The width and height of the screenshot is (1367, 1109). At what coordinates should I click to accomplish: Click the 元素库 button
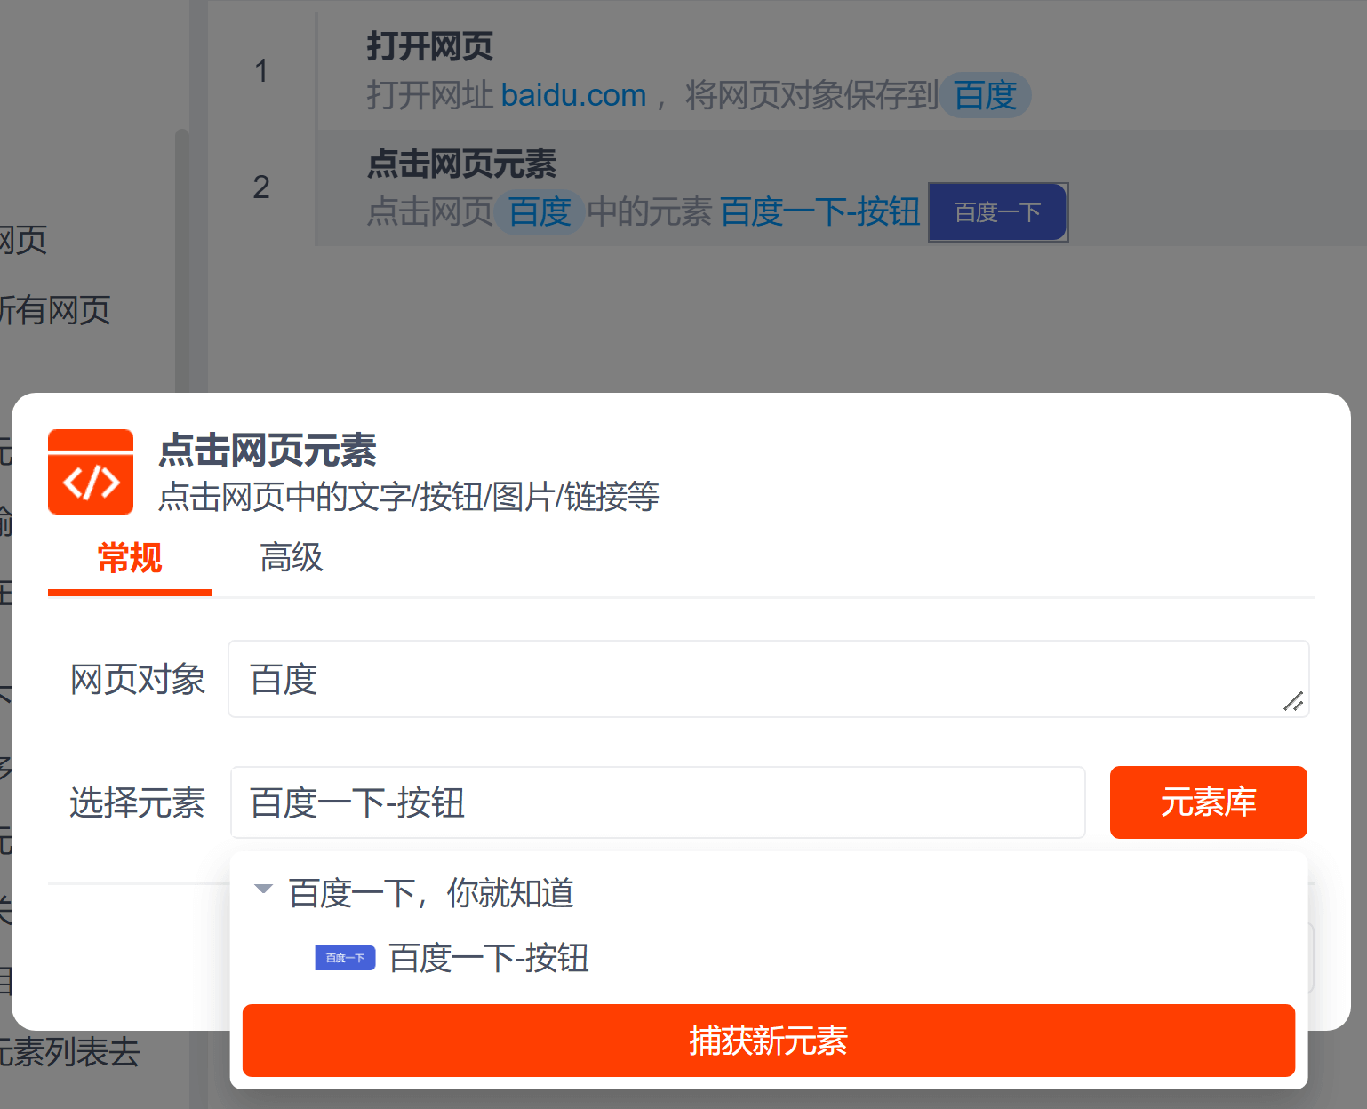pos(1208,802)
